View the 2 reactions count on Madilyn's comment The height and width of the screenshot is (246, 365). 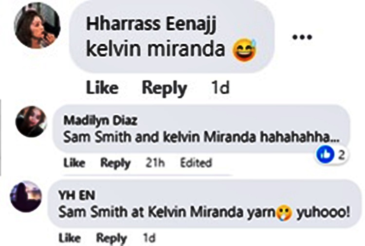[x=341, y=155]
